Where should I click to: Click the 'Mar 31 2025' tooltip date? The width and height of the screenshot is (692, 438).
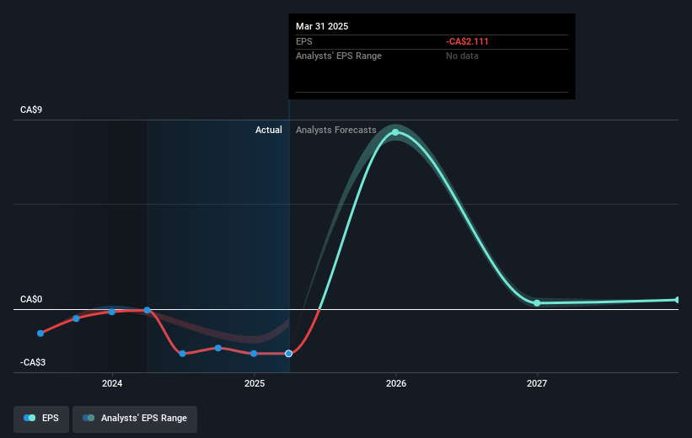(x=322, y=26)
